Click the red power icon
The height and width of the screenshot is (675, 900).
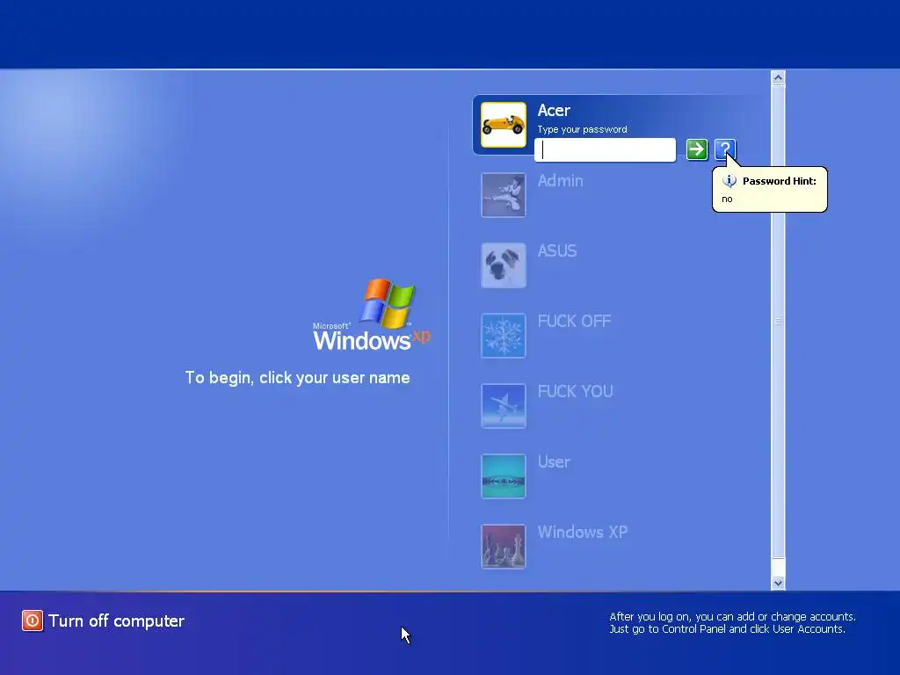click(x=33, y=621)
